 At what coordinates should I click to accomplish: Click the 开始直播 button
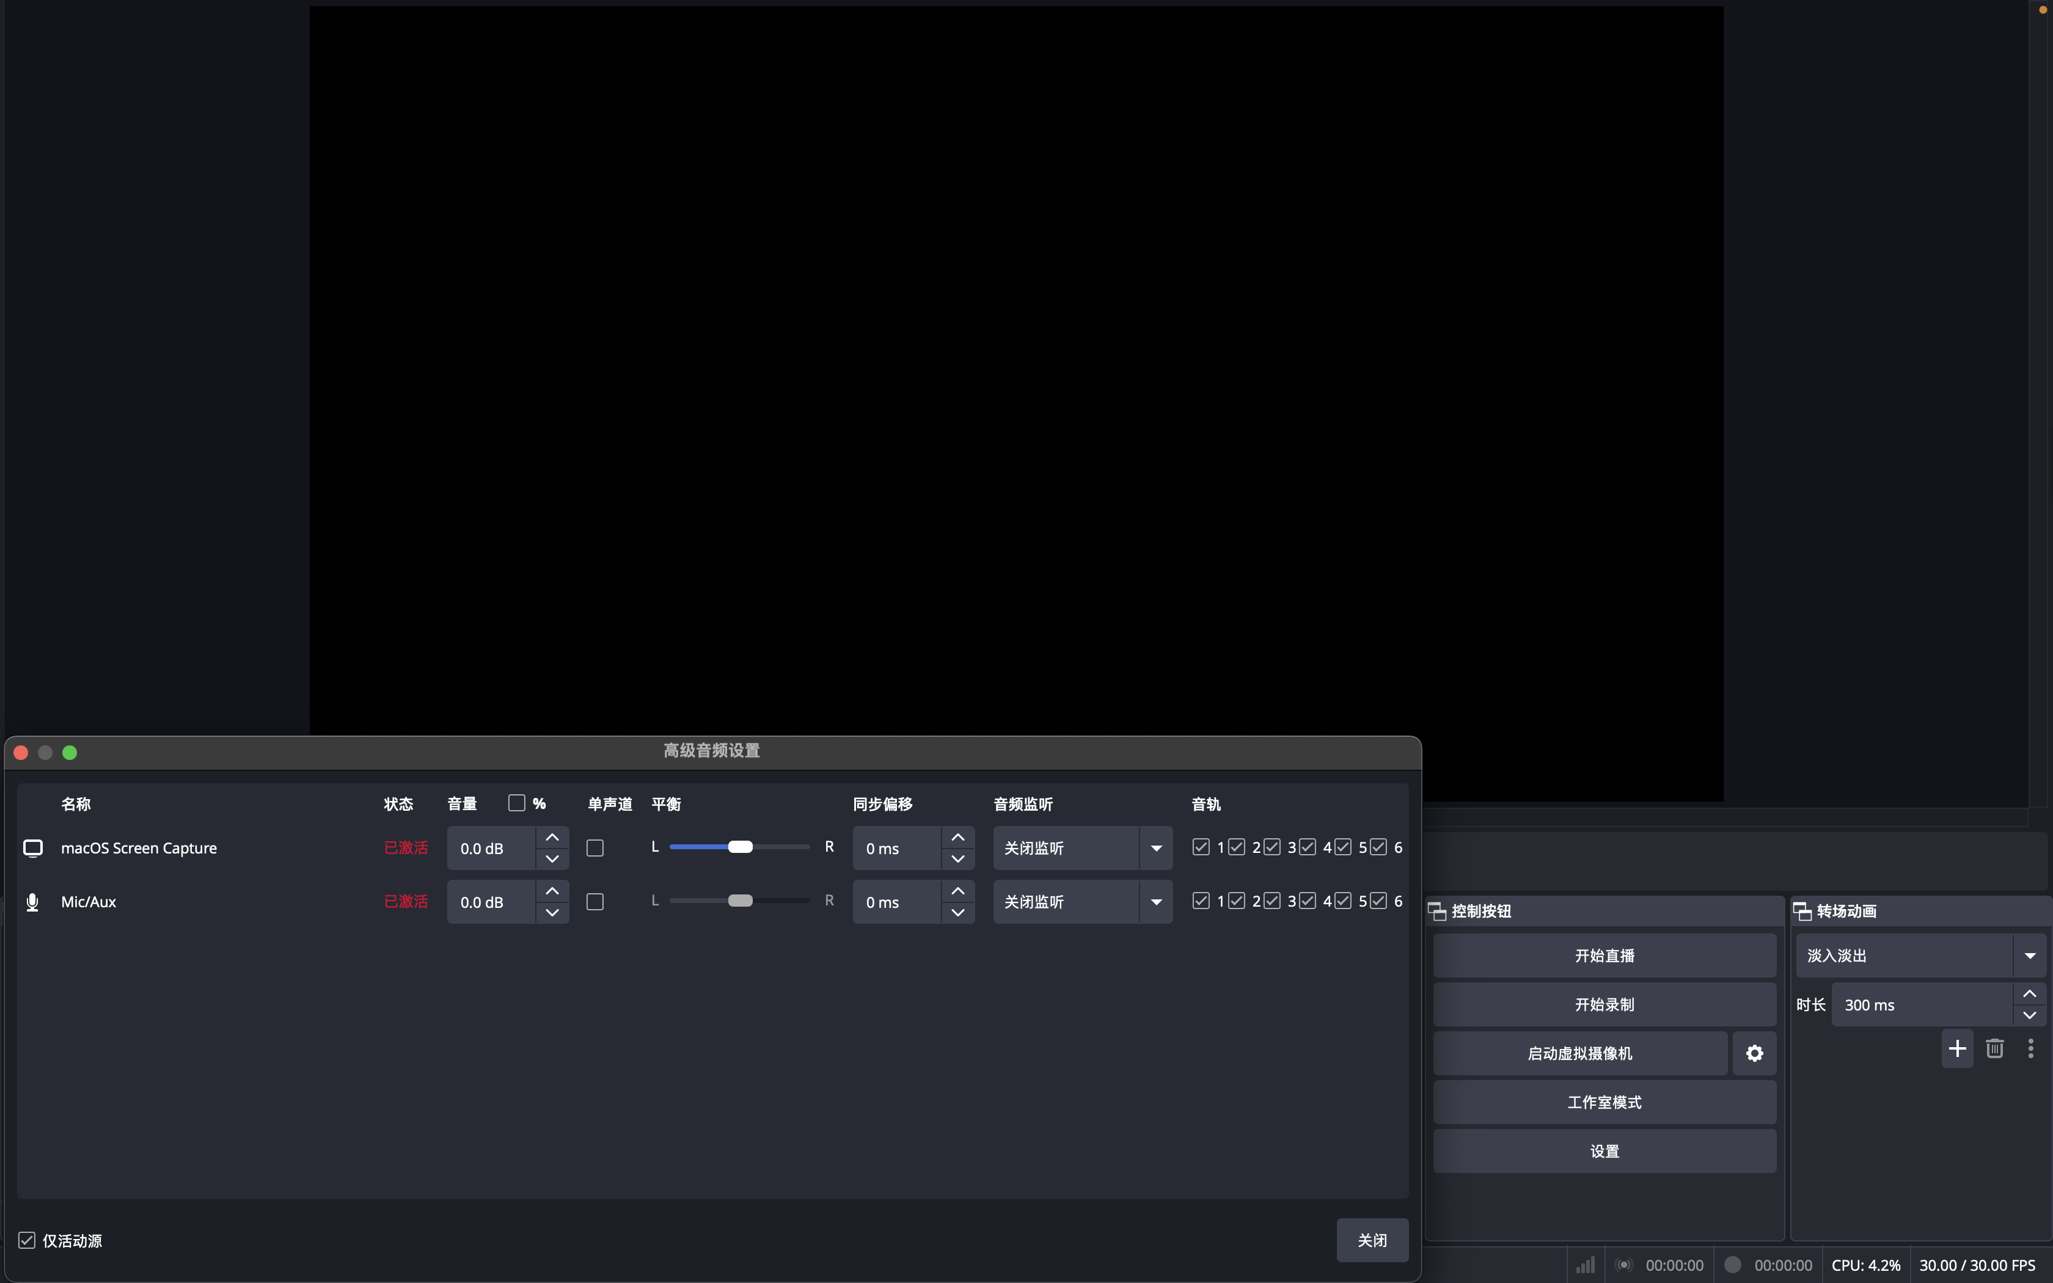1603,956
